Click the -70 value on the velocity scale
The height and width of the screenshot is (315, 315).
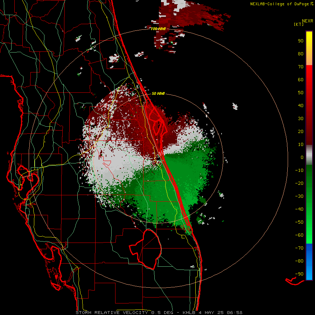(299, 248)
